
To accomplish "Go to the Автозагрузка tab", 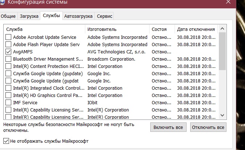I will coord(78,16).
